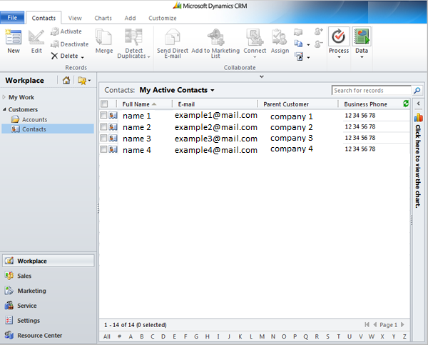
Task: Click the Search for records field
Action: click(371, 90)
